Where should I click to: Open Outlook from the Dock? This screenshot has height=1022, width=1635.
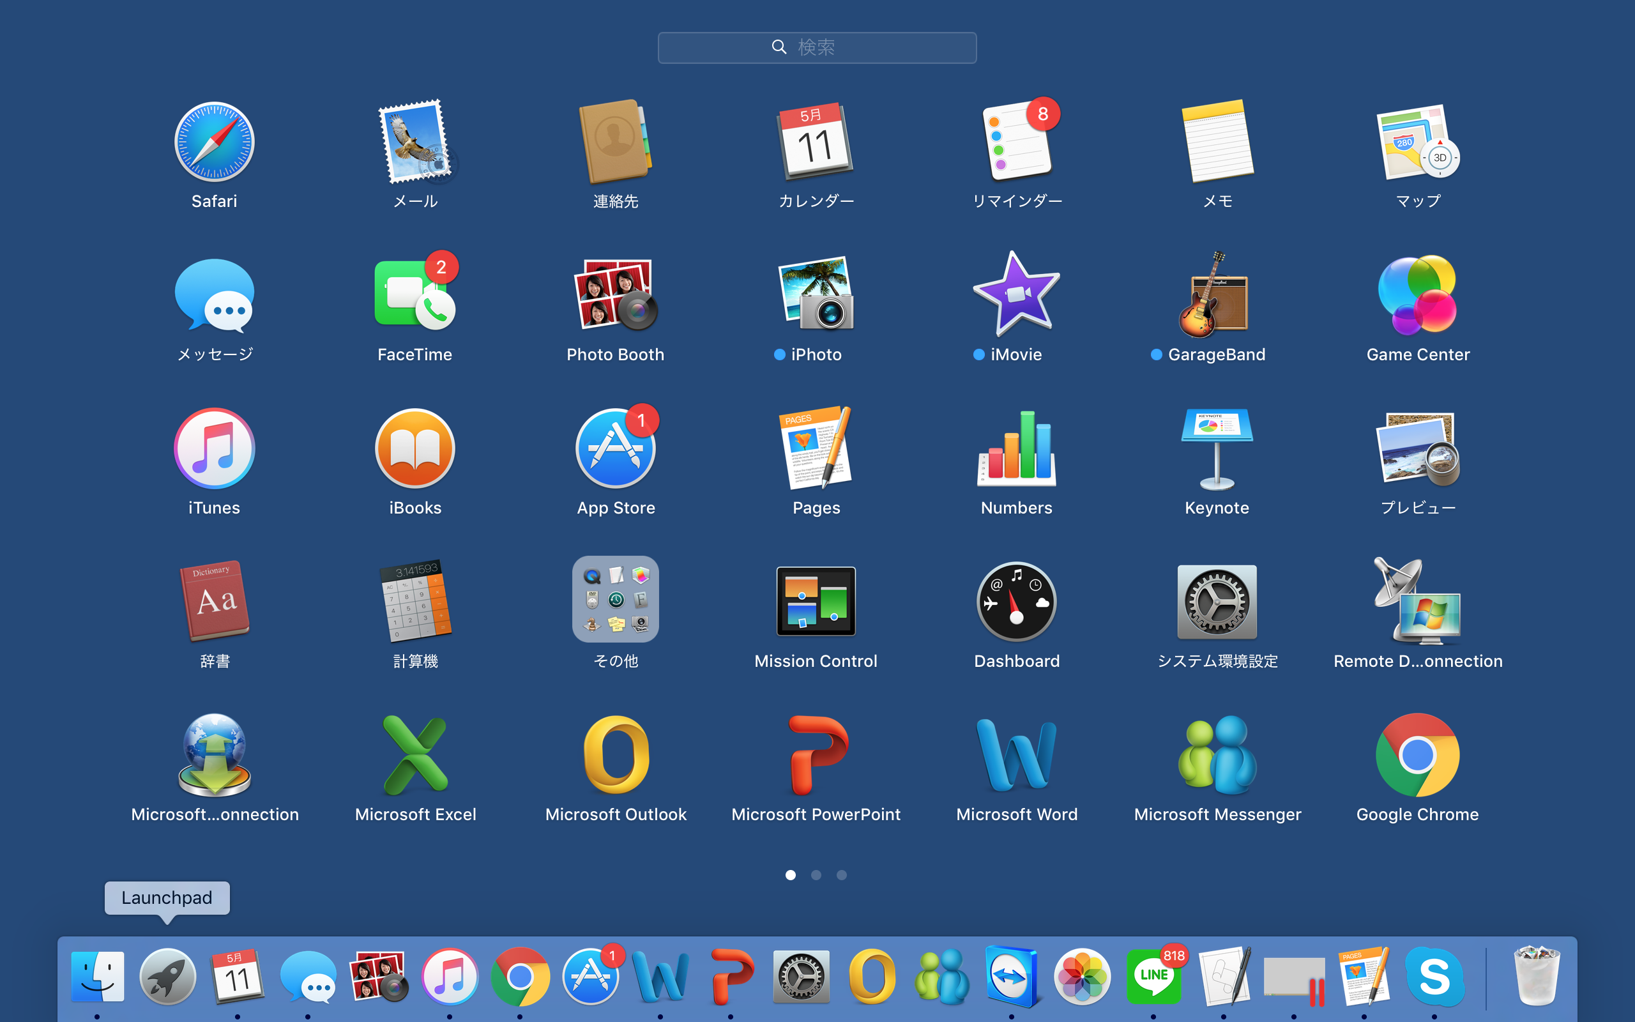coord(872,976)
